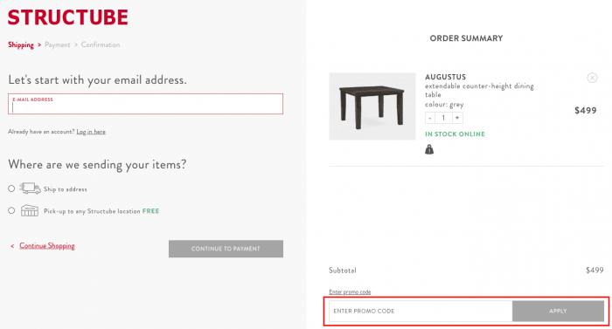612x329 pixels.
Task: Open the Augustus table product thumbnail
Action: [x=372, y=106]
